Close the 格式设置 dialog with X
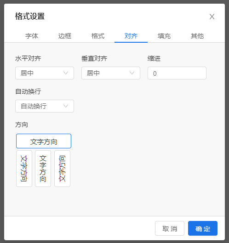 point(212,17)
